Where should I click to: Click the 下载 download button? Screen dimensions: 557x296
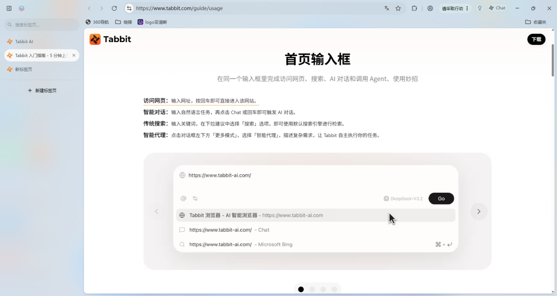(536, 39)
